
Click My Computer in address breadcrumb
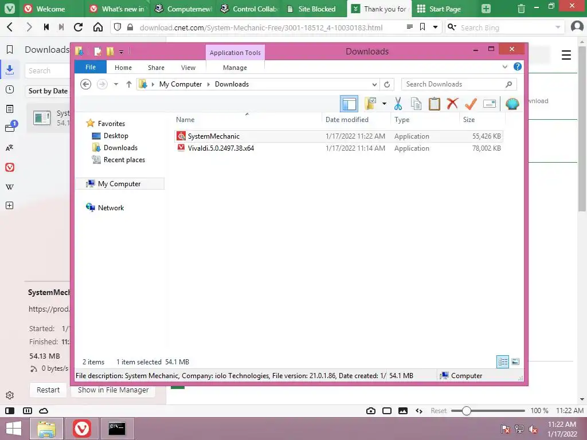181,84
